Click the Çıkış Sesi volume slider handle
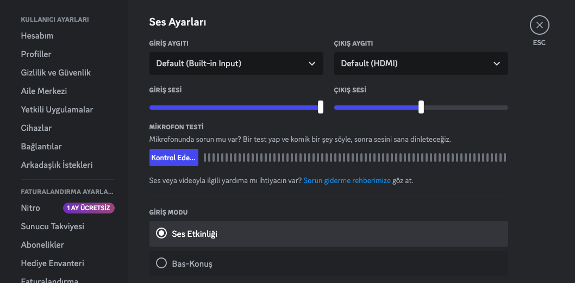 coord(421,107)
